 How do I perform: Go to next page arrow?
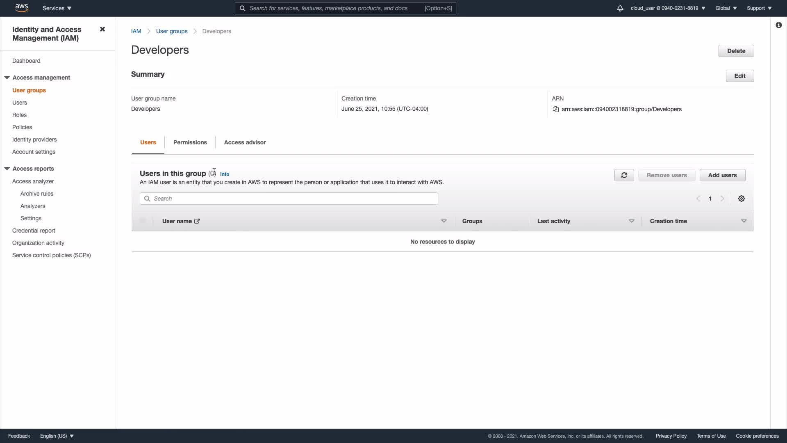(x=722, y=199)
